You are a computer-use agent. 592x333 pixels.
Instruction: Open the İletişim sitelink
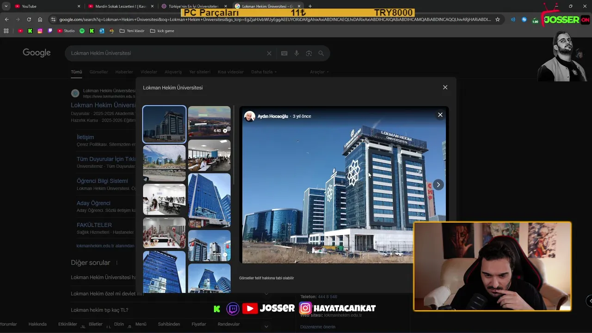pyautogui.click(x=85, y=137)
